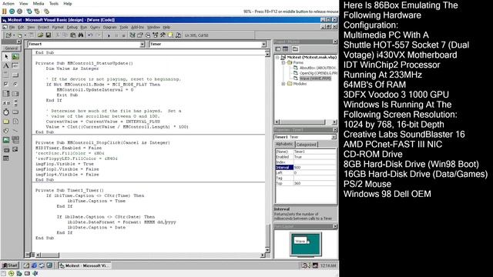This screenshot has height=277, width=493.
Task: Select the Pointer tool in the toolbox
Action: click(6, 57)
